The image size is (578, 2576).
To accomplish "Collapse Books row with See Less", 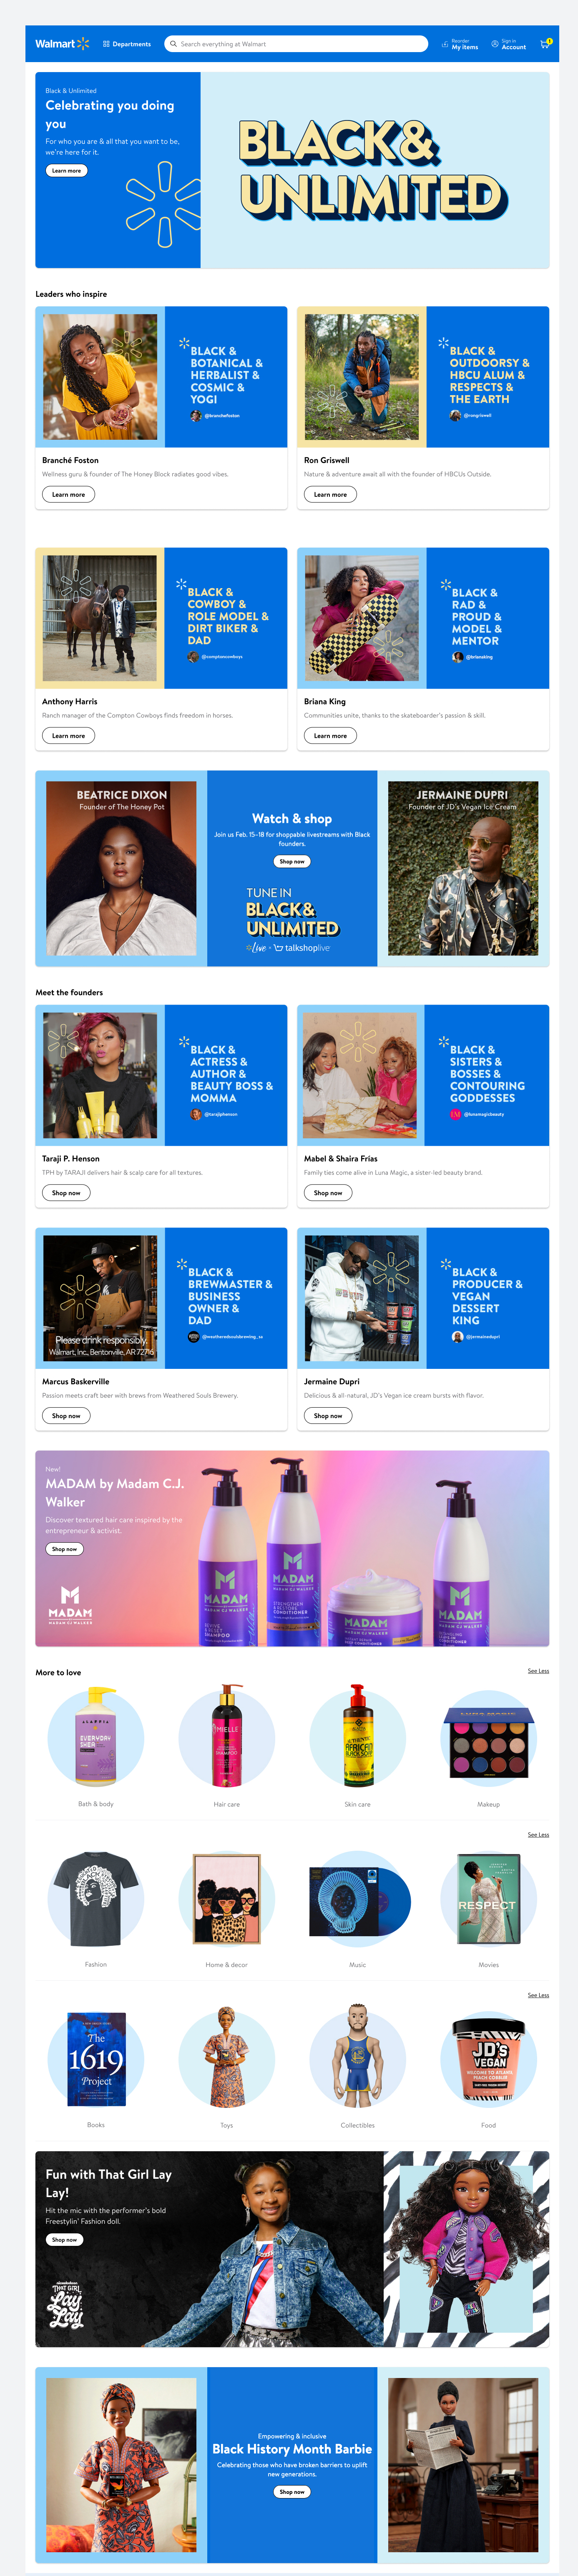I will pyautogui.click(x=538, y=1995).
